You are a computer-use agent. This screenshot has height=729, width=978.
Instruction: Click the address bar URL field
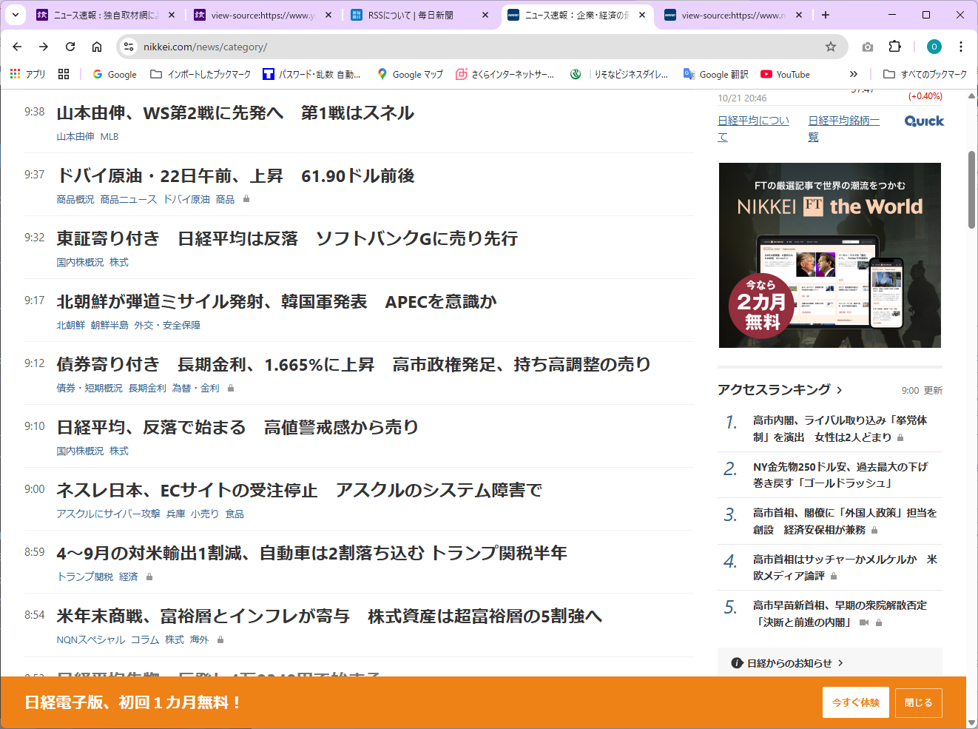click(473, 47)
